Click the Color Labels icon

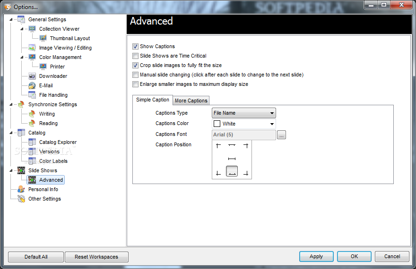click(x=32, y=161)
